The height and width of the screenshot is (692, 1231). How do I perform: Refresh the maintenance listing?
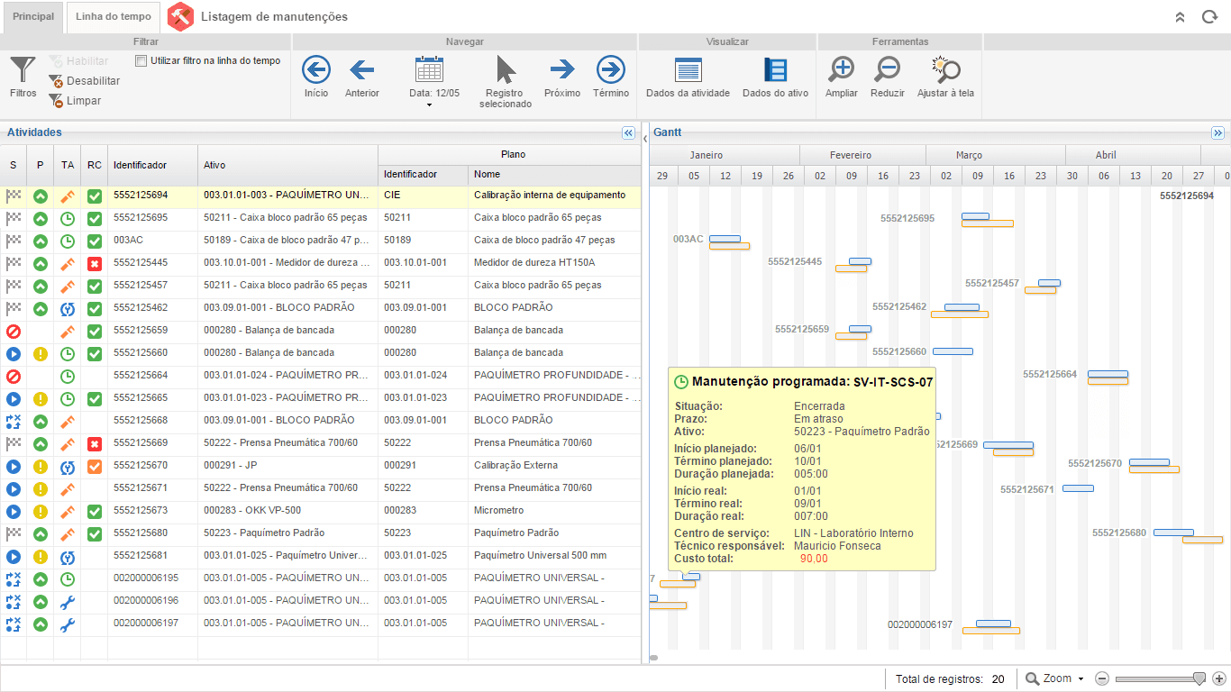click(x=1209, y=17)
